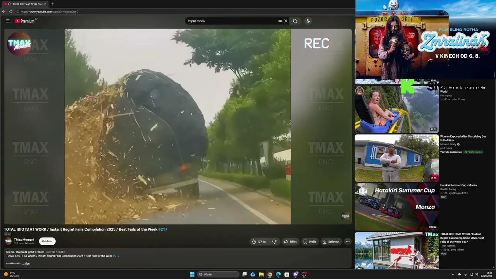Open Microsoft Store from the taskbar
Image resolution: width=496 pixels, height=279 pixels.
(287, 274)
